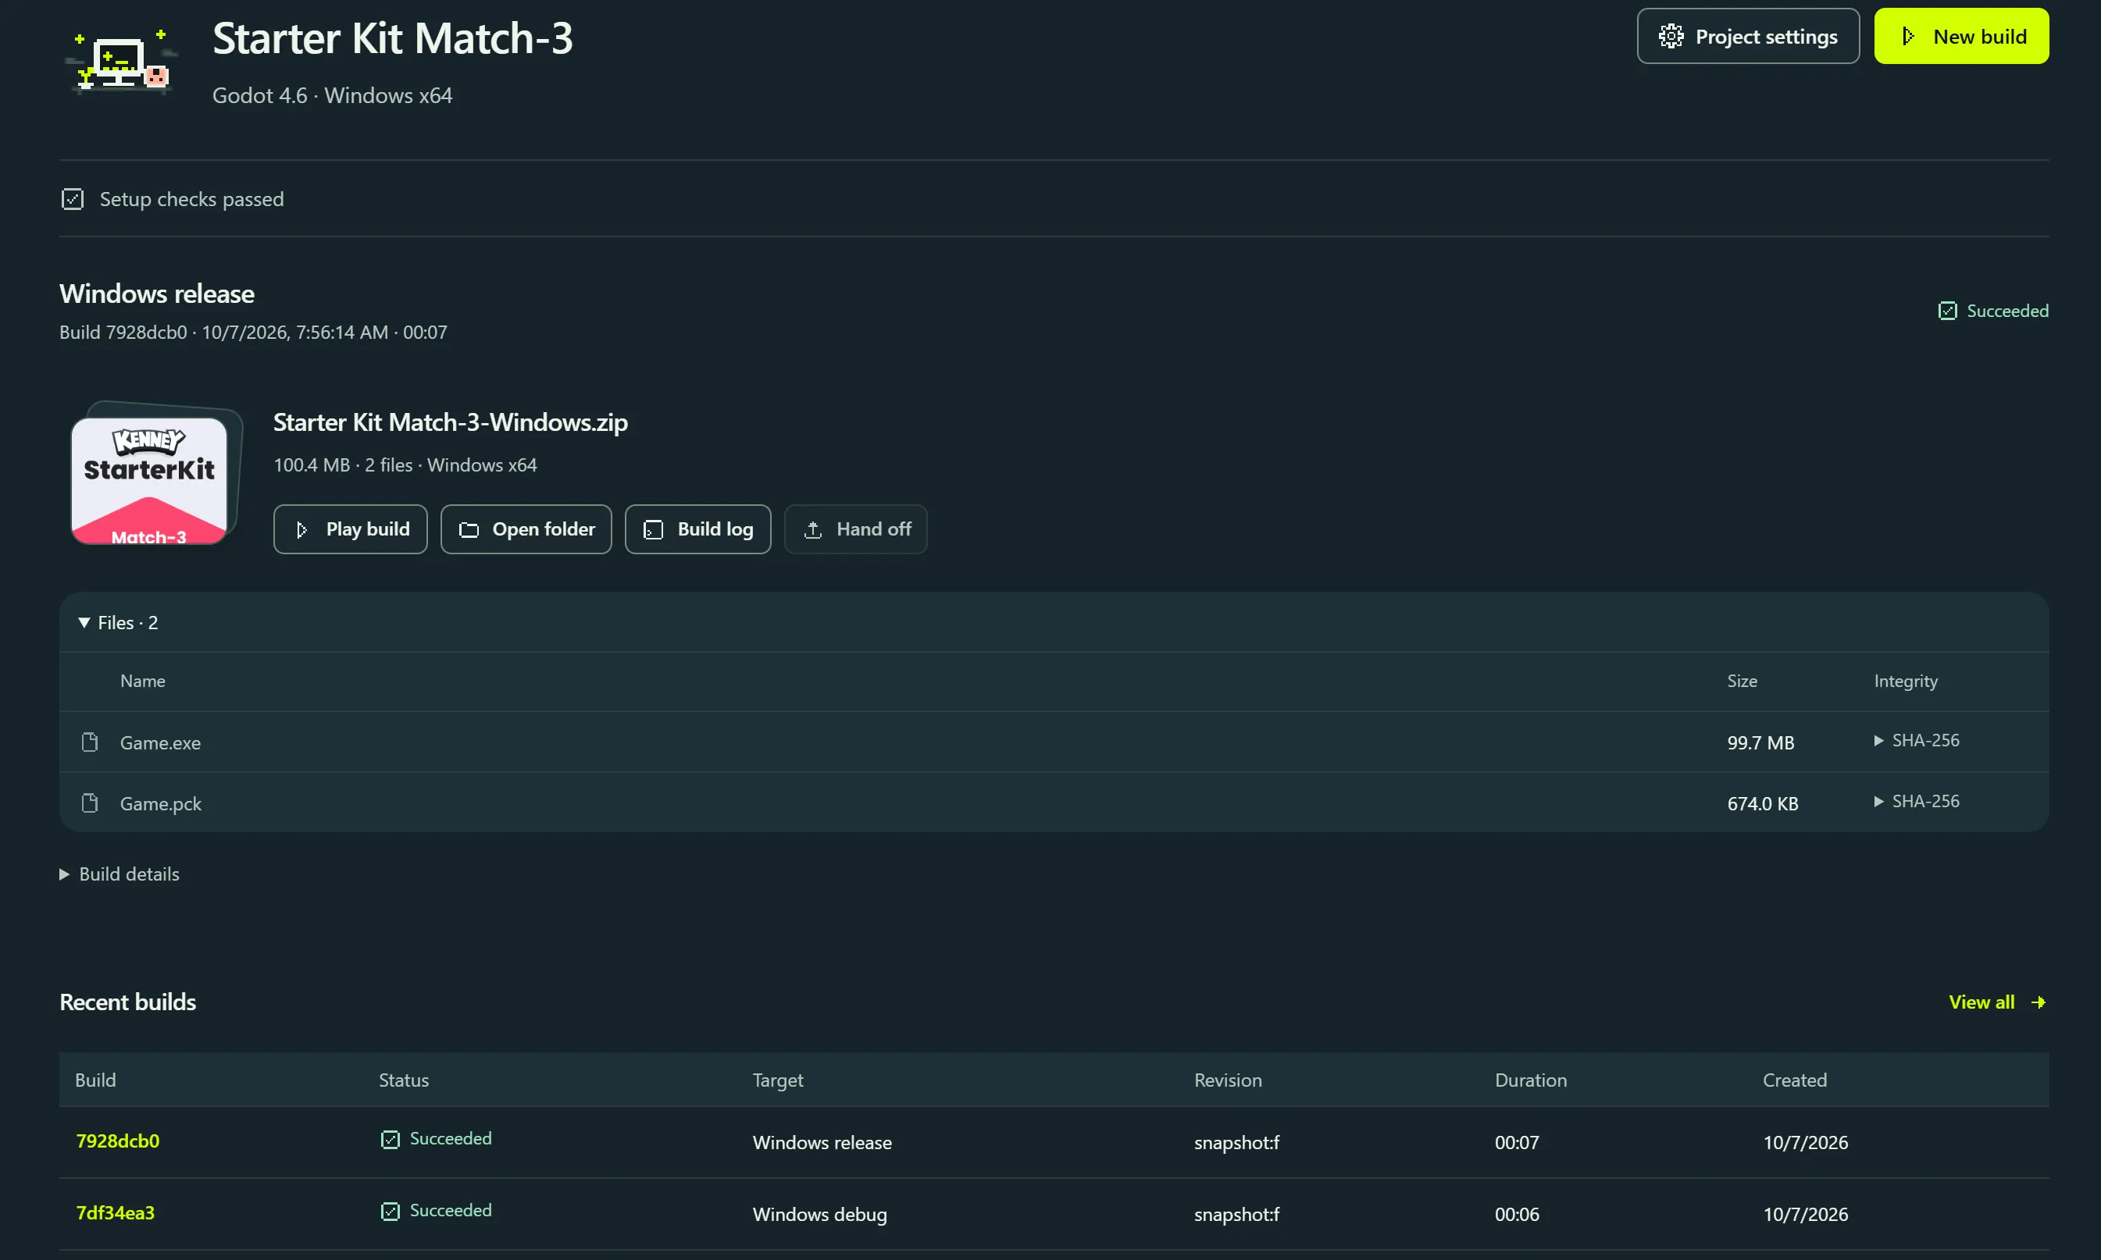Open folder containing the build

526,529
